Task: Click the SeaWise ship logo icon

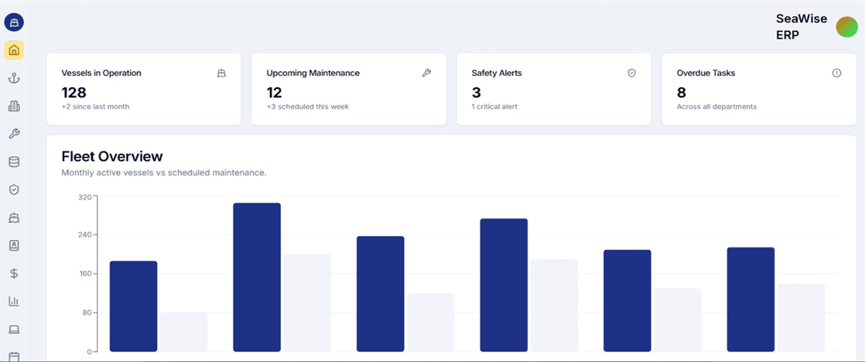Action: click(14, 22)
